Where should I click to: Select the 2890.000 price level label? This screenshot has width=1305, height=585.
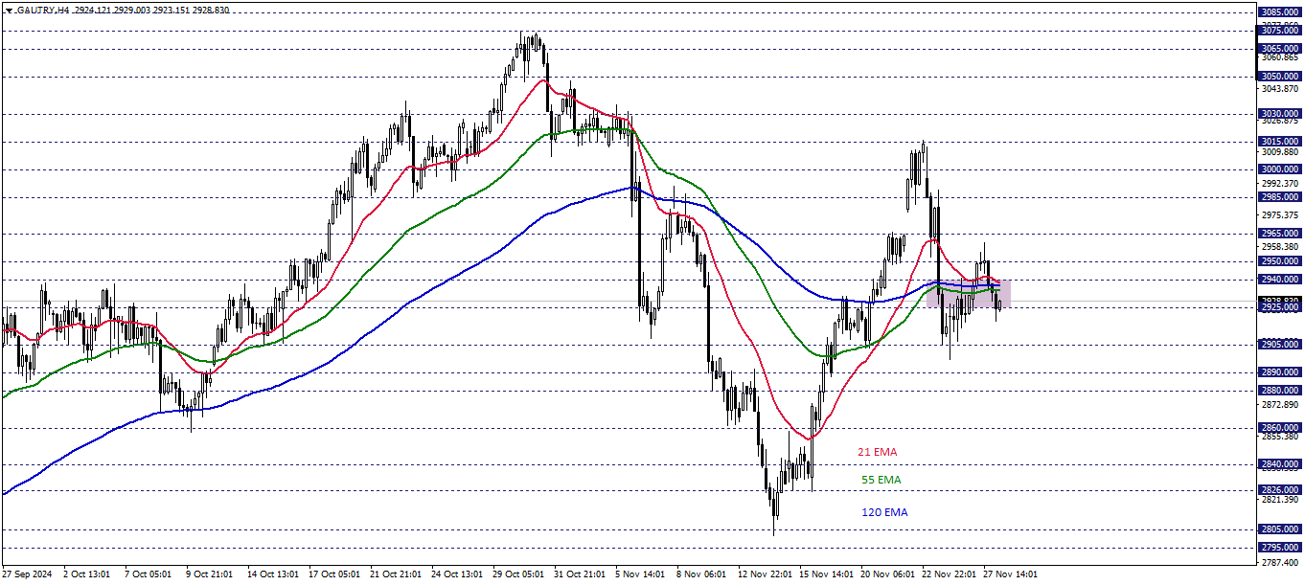(x=1279, y=372)
